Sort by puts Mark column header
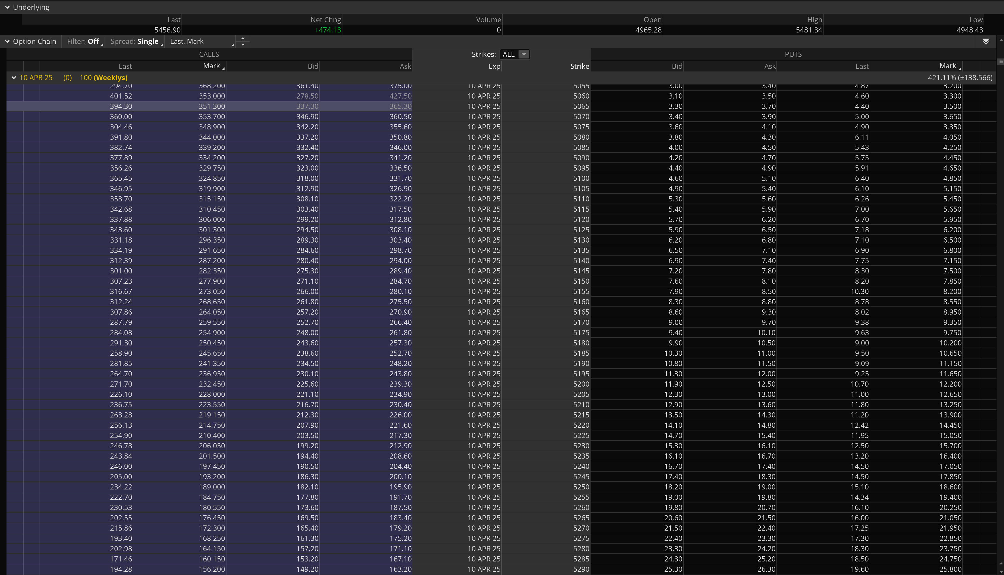 [947, 66]
